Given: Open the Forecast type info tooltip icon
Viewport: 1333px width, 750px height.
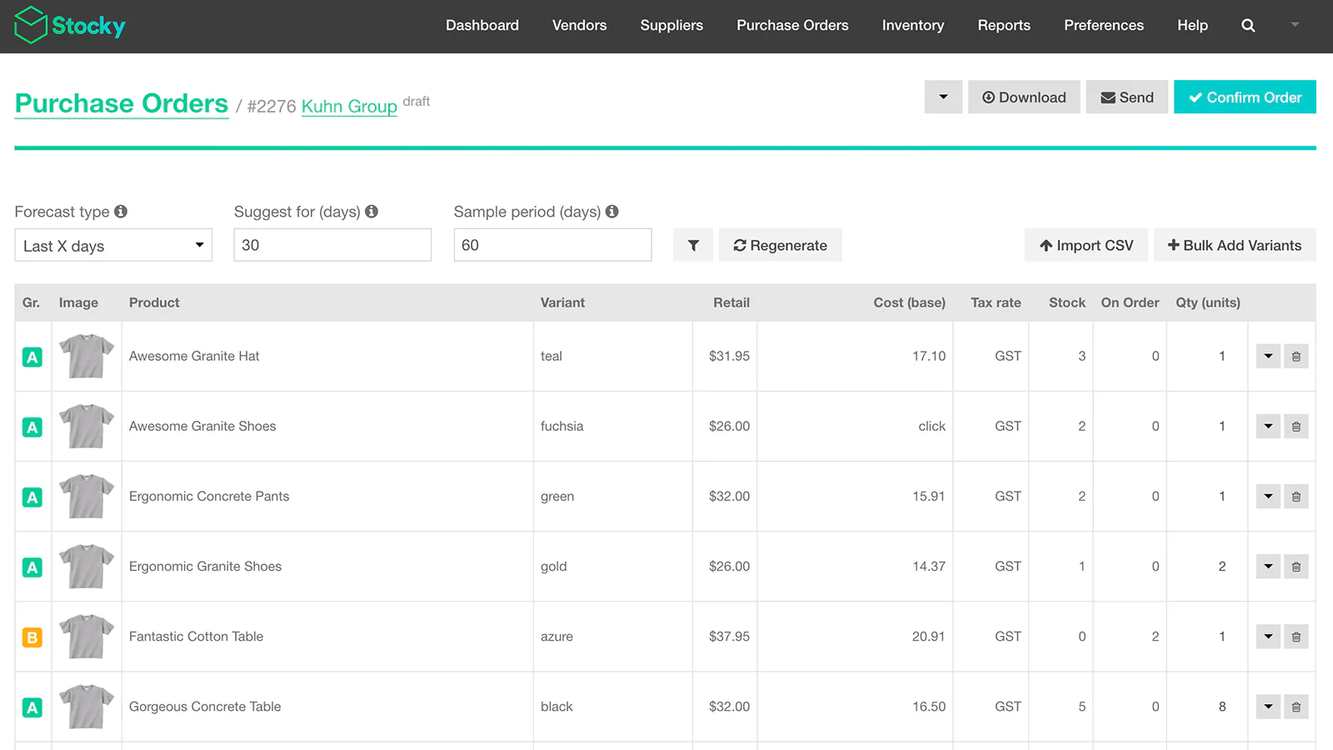Looking at the screenshot, I should click(122, 211).
